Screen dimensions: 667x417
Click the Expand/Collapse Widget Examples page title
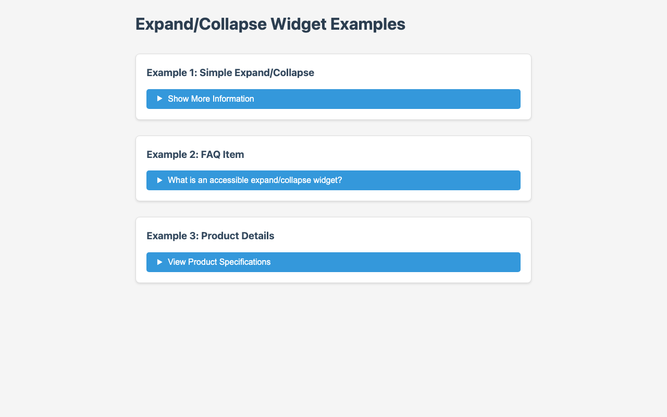point(270,24)
